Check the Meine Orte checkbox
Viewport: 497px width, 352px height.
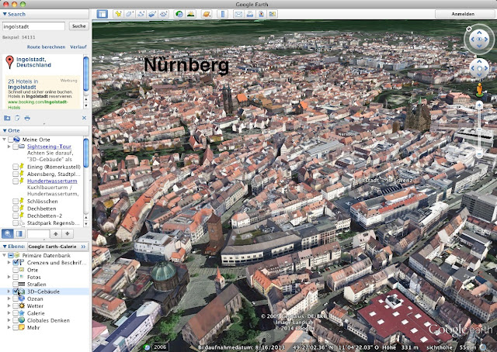coord(11,140)
